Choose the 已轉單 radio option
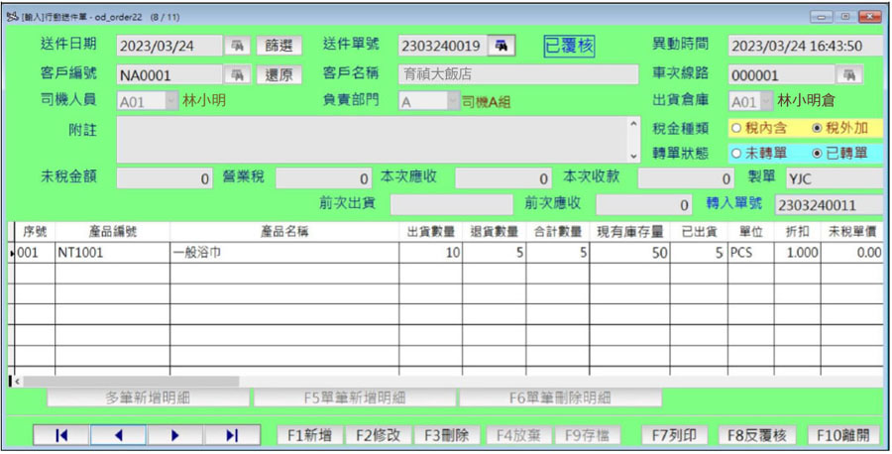The height and width of the screenshot is (454, 892). tap(817, 153)
